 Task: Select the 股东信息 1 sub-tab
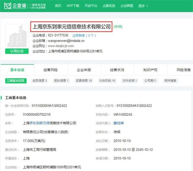coord(61,81)
